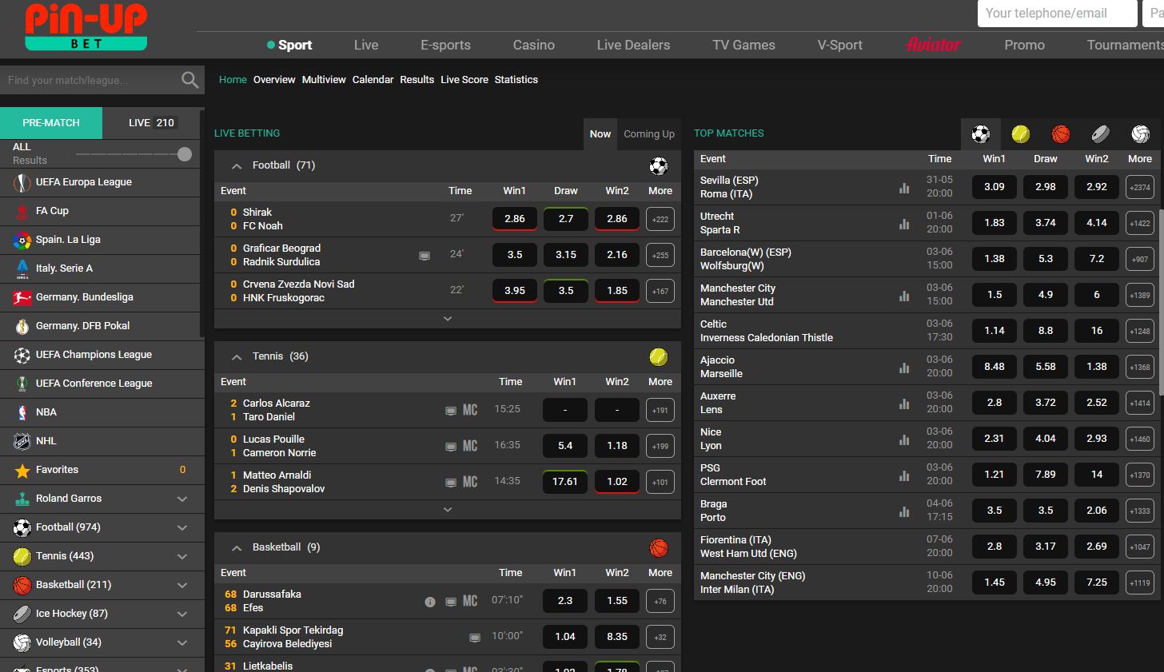Viewport: 1164px width, 672px height.
Task: Focus the Your telephone/email input field
Action: (x=1057, y=14)
